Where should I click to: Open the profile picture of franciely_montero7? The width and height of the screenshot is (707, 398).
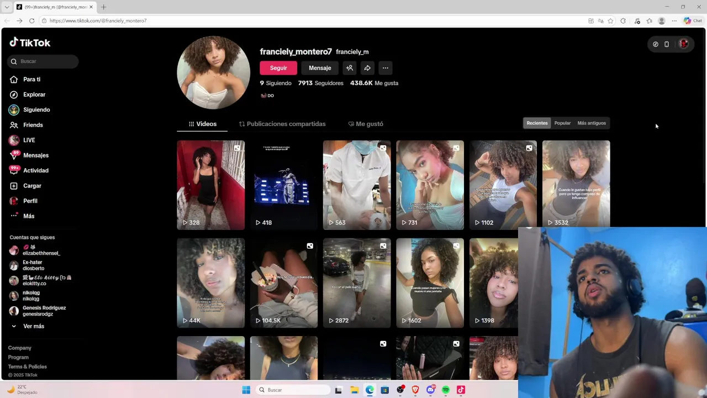(x=213, y=72)
